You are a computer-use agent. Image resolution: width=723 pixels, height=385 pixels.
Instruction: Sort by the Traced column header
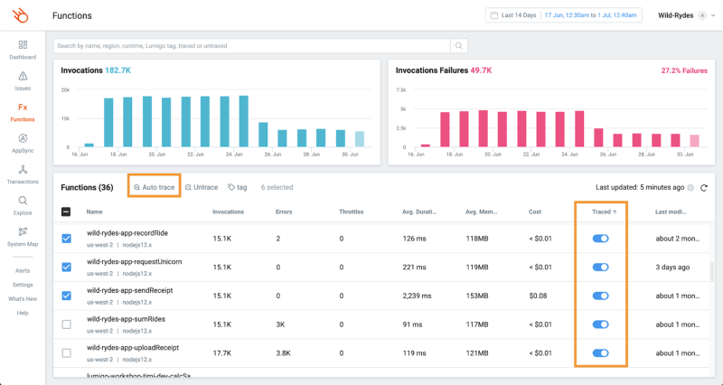pyautogui.click(x=604, y=211)
